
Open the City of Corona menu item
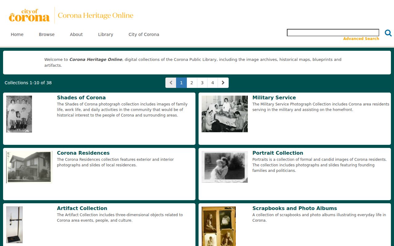click(144, 34)
